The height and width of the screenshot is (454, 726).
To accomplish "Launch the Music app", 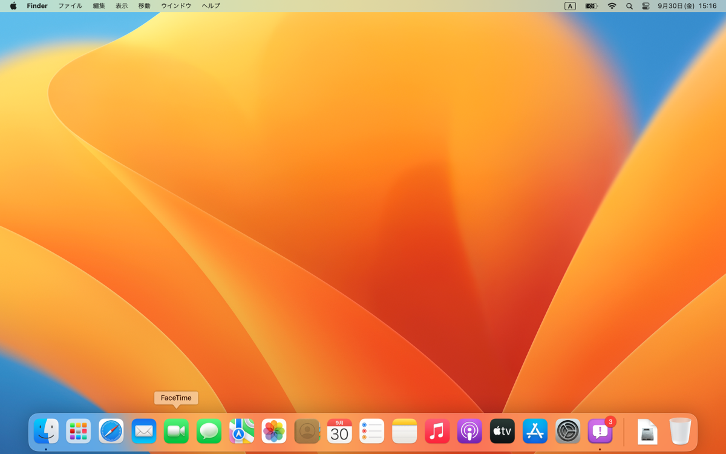I will tap(437, 432).
